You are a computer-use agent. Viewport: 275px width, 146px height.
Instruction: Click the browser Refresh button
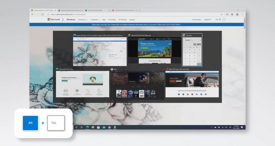coord(42,14)
